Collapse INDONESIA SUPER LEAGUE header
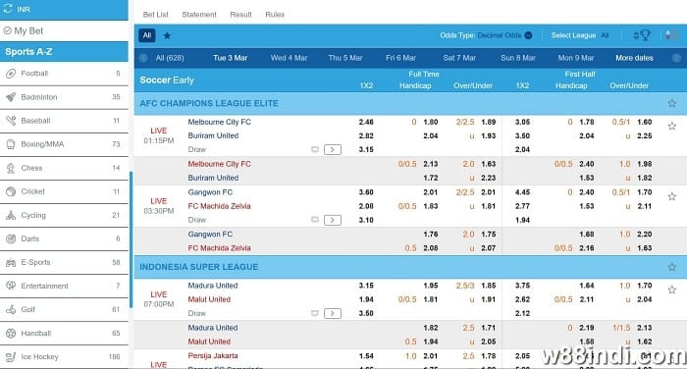Image resolution: width=687 pixels, height=369 pixels. 410,267
